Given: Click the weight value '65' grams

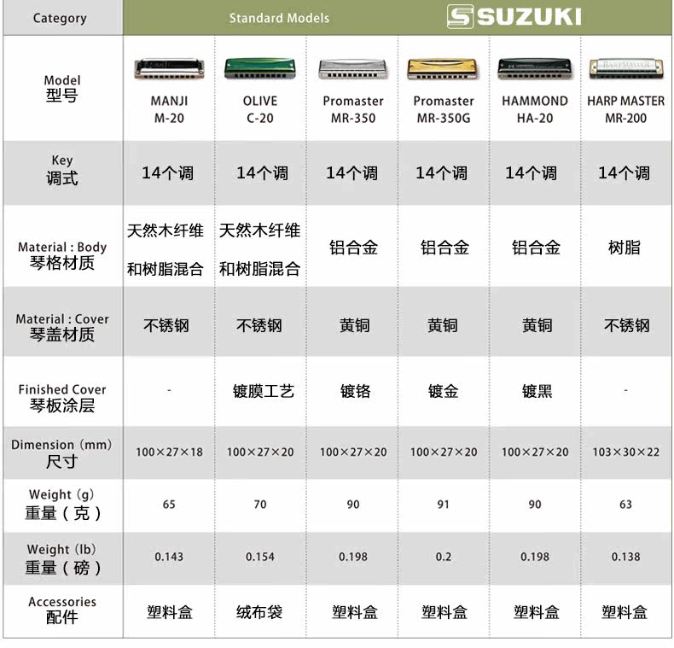Looking at the screenshot, I should click(x=169, y=505).
